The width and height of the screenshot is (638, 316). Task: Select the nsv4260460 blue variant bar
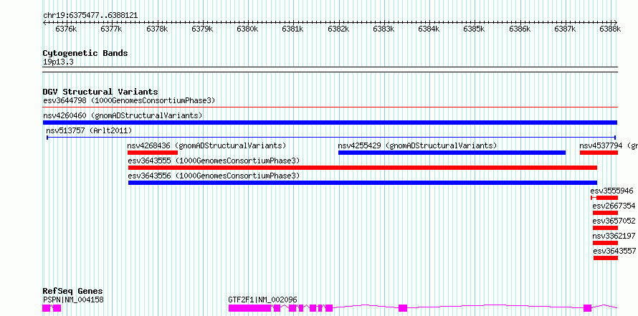tap(330, 123)
